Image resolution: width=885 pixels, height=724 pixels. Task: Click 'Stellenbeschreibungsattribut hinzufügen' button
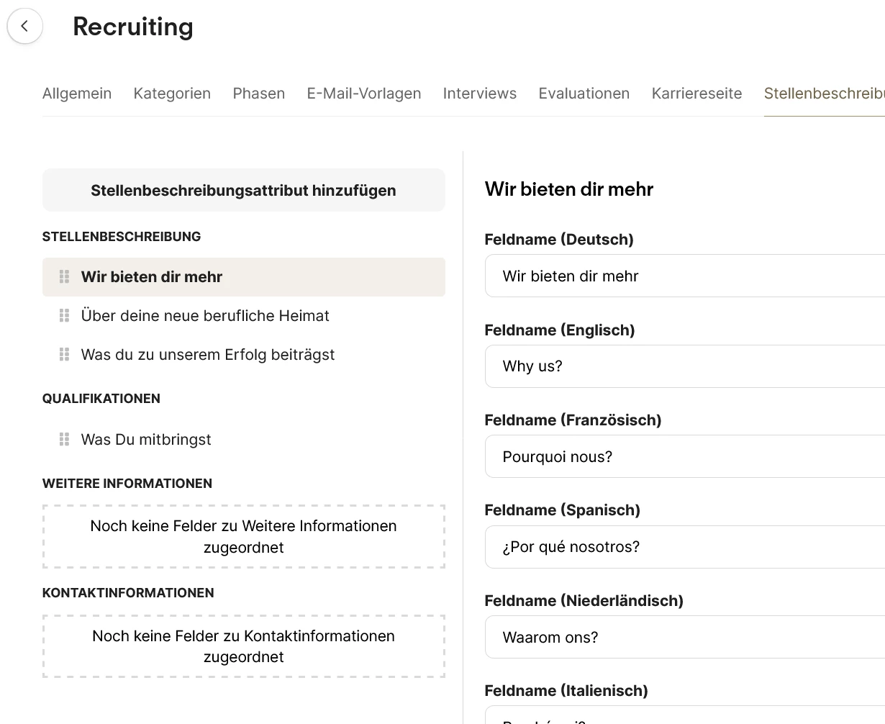pos(243,191)
